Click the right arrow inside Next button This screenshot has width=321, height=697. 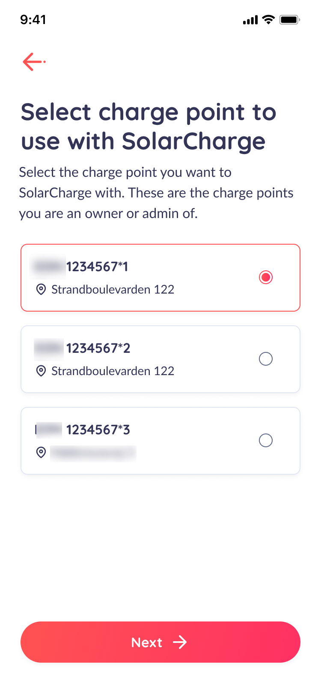tap(180, 642)
